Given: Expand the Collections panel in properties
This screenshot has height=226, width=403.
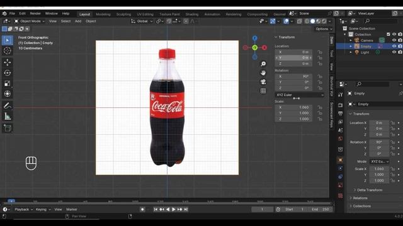Looking at the screenshot, I should (360, 206).
